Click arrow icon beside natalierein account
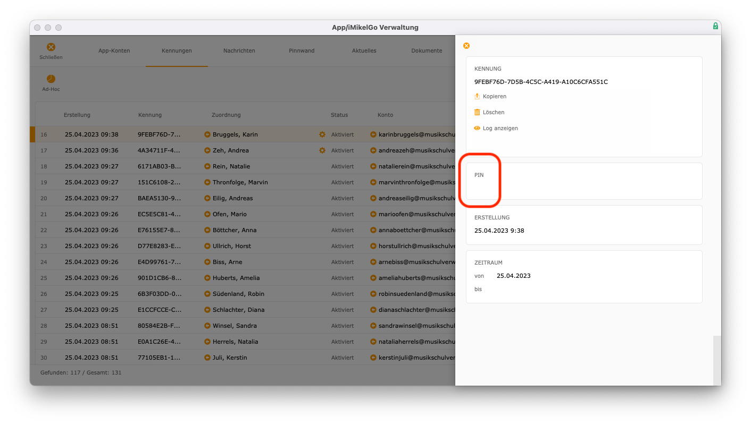 point(373,166)
